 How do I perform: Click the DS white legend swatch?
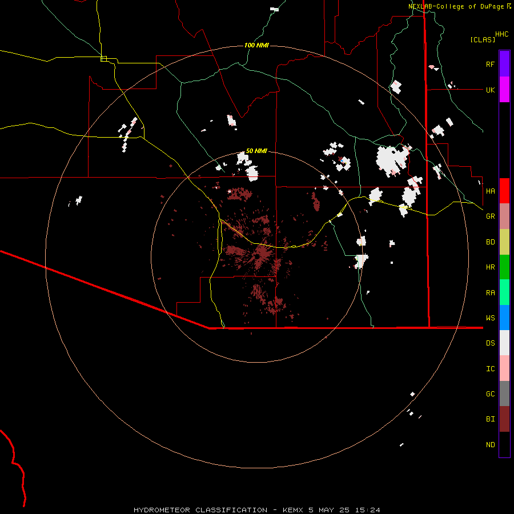click(504, 343)
